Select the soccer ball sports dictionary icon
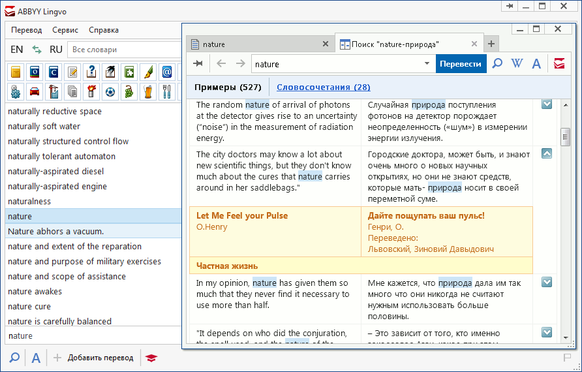This screenshot has height=372, width=582. [x=110, y=91]
